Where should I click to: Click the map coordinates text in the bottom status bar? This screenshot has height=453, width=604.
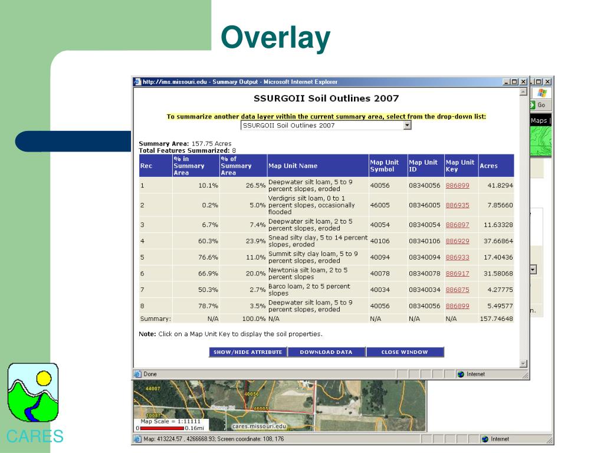pyautogui.click(x=214, y=439)
